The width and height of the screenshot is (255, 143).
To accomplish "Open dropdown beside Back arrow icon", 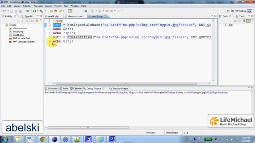I will click(115, 11).
